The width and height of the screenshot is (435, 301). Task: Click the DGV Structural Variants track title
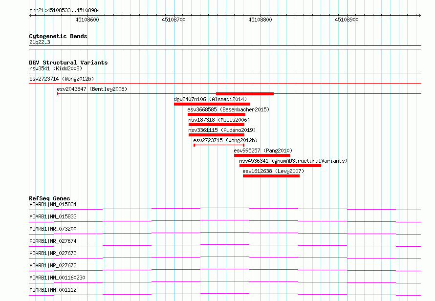click(68, 63)
